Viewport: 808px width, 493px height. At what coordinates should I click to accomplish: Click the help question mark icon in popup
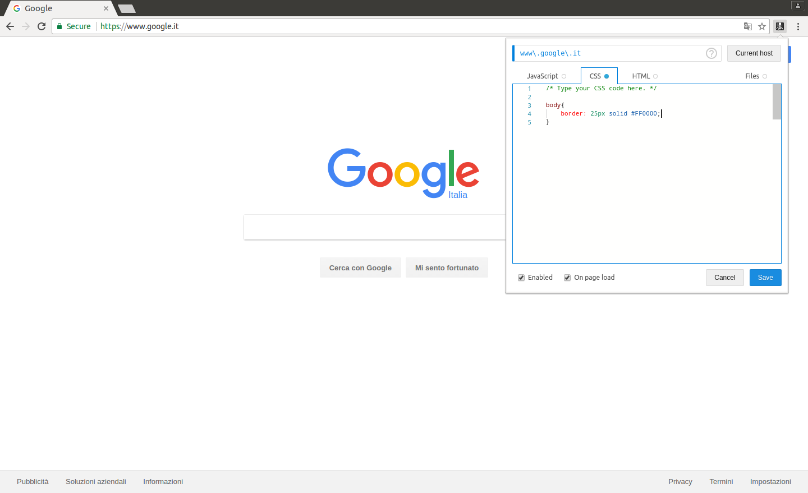pos(711,53)
